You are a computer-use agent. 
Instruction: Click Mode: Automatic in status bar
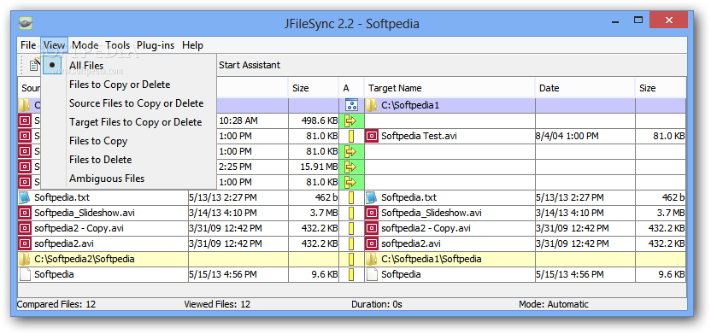(x=554, y=305)
